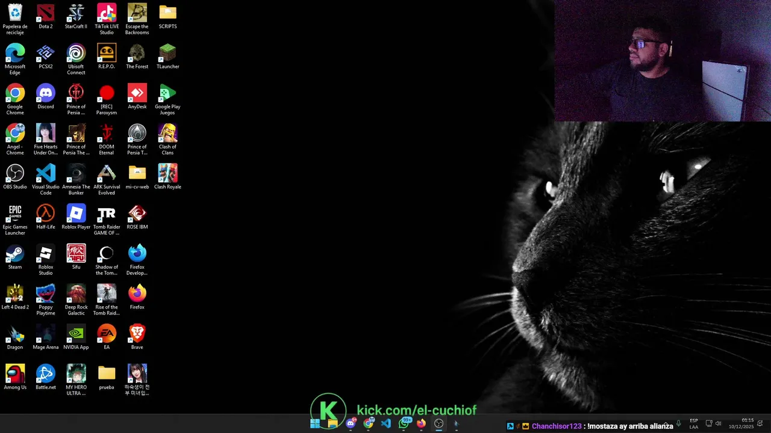This screenshot has height=433, width=771.
Task: Switch to Discord in the taskbar
Action: [351, 424]
